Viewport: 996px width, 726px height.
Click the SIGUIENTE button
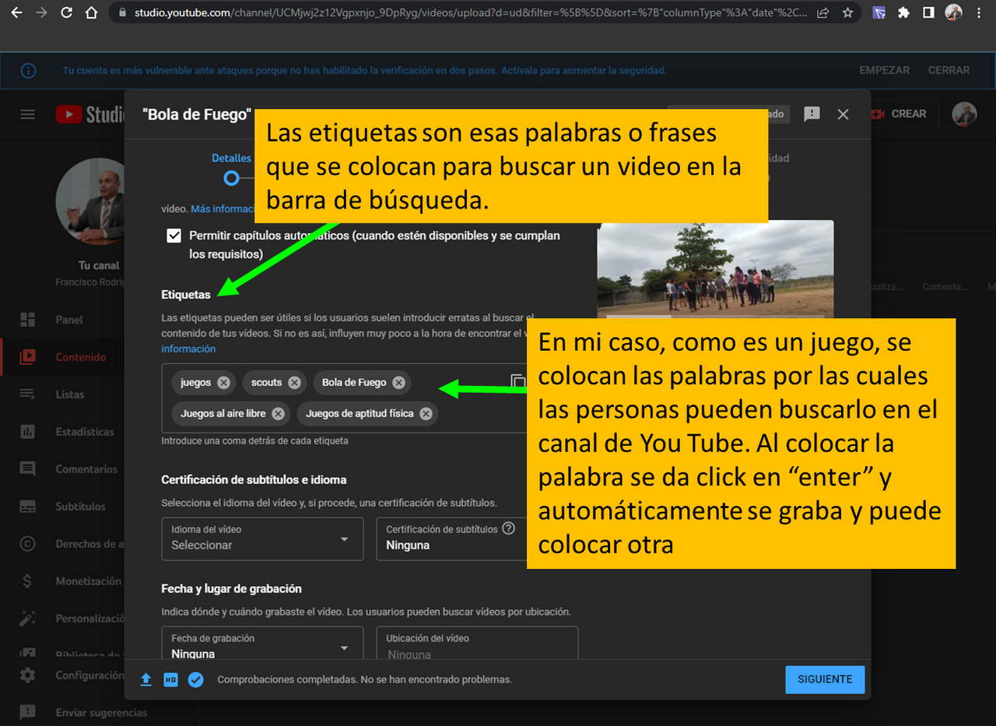pyautogui.click(x=825, y=679)
